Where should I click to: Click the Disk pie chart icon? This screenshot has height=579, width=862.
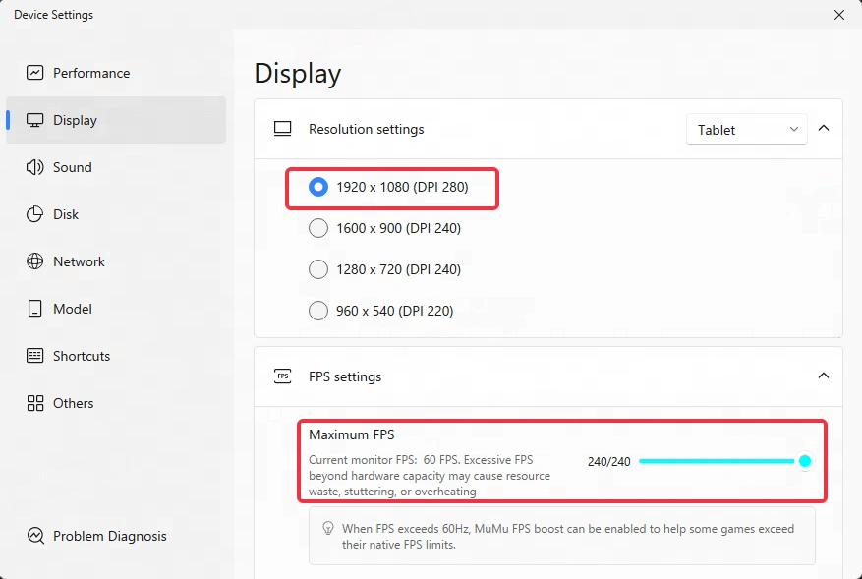(35, 214)
